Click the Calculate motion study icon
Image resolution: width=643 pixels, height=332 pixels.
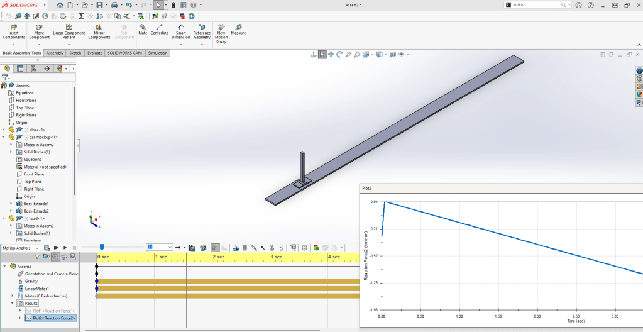[47, 248]
